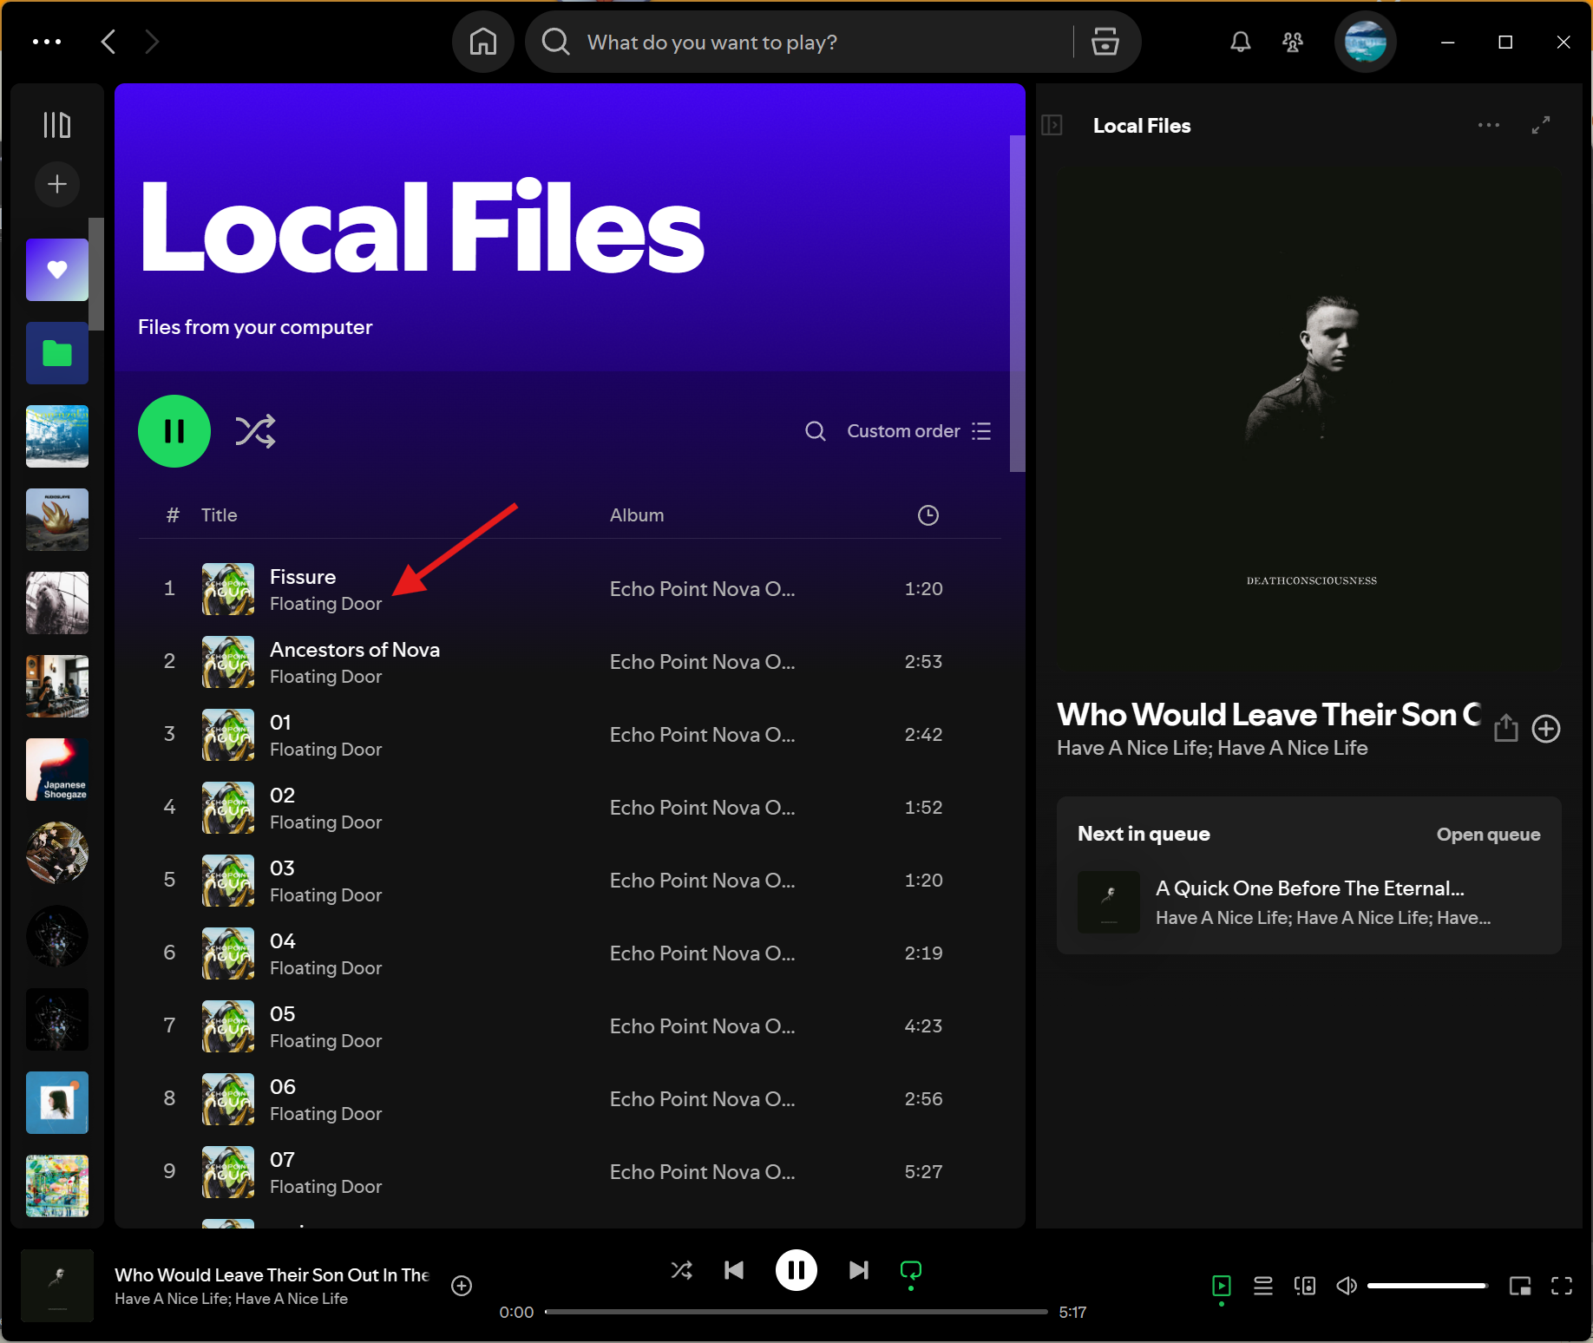Enable shuffle for Local Files list
1593x1343 pixels.
255,431
